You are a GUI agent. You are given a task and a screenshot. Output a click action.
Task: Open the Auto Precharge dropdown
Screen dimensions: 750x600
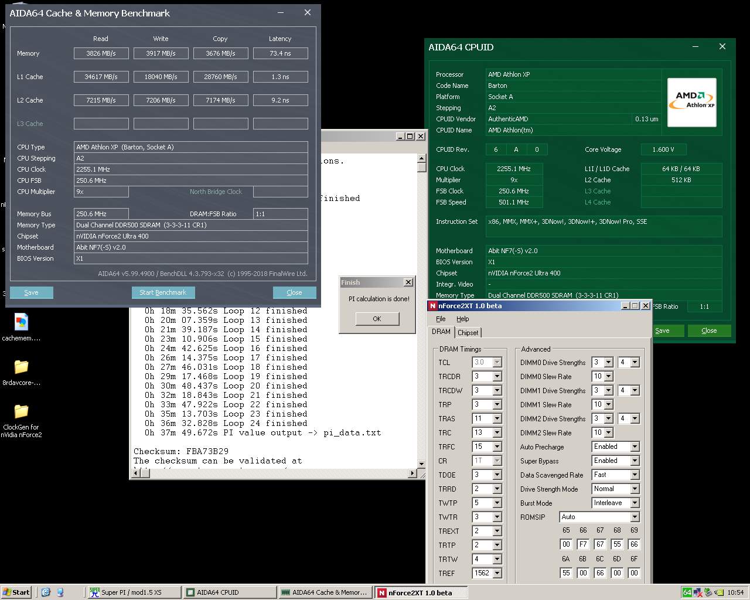635,446
